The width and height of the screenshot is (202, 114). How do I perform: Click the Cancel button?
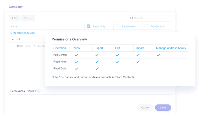click(x=145, y=107)
